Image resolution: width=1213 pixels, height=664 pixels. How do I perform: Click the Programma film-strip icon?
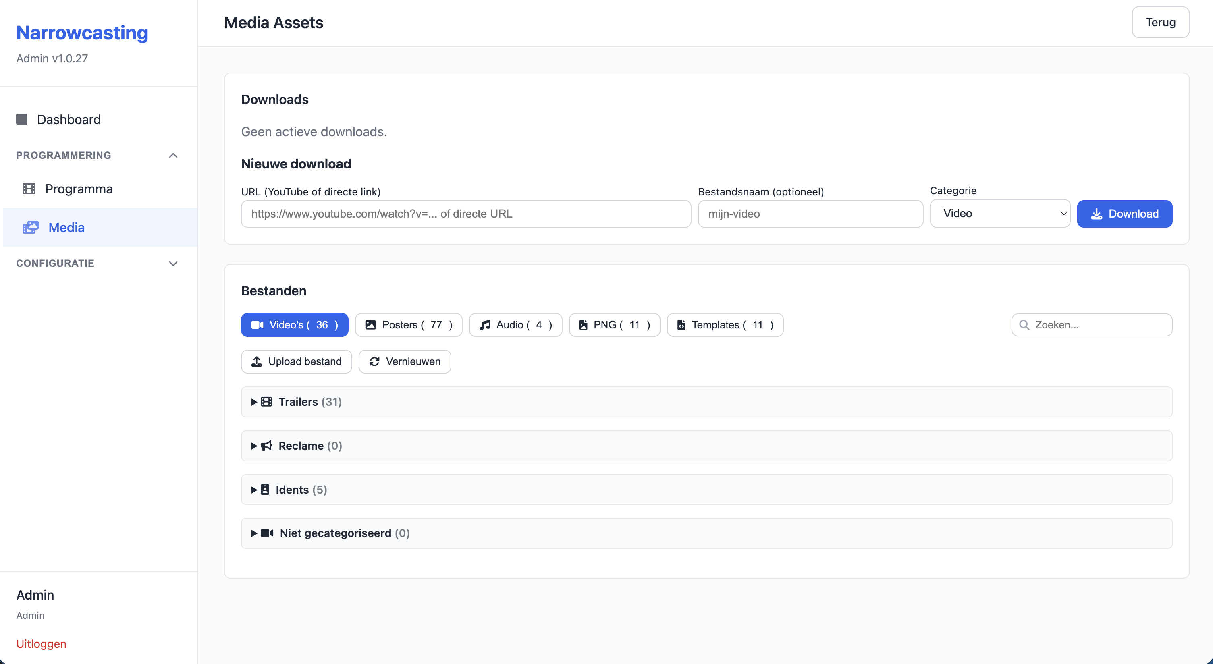pos(29,189)
